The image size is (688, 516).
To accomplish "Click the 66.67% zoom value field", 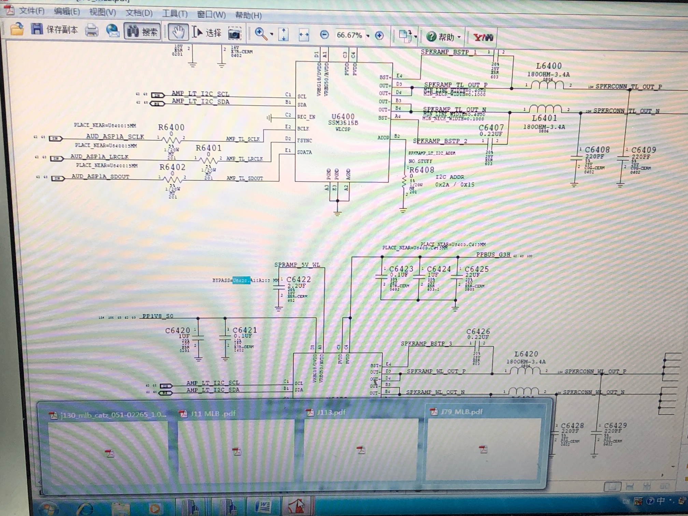I will point(349,35).
